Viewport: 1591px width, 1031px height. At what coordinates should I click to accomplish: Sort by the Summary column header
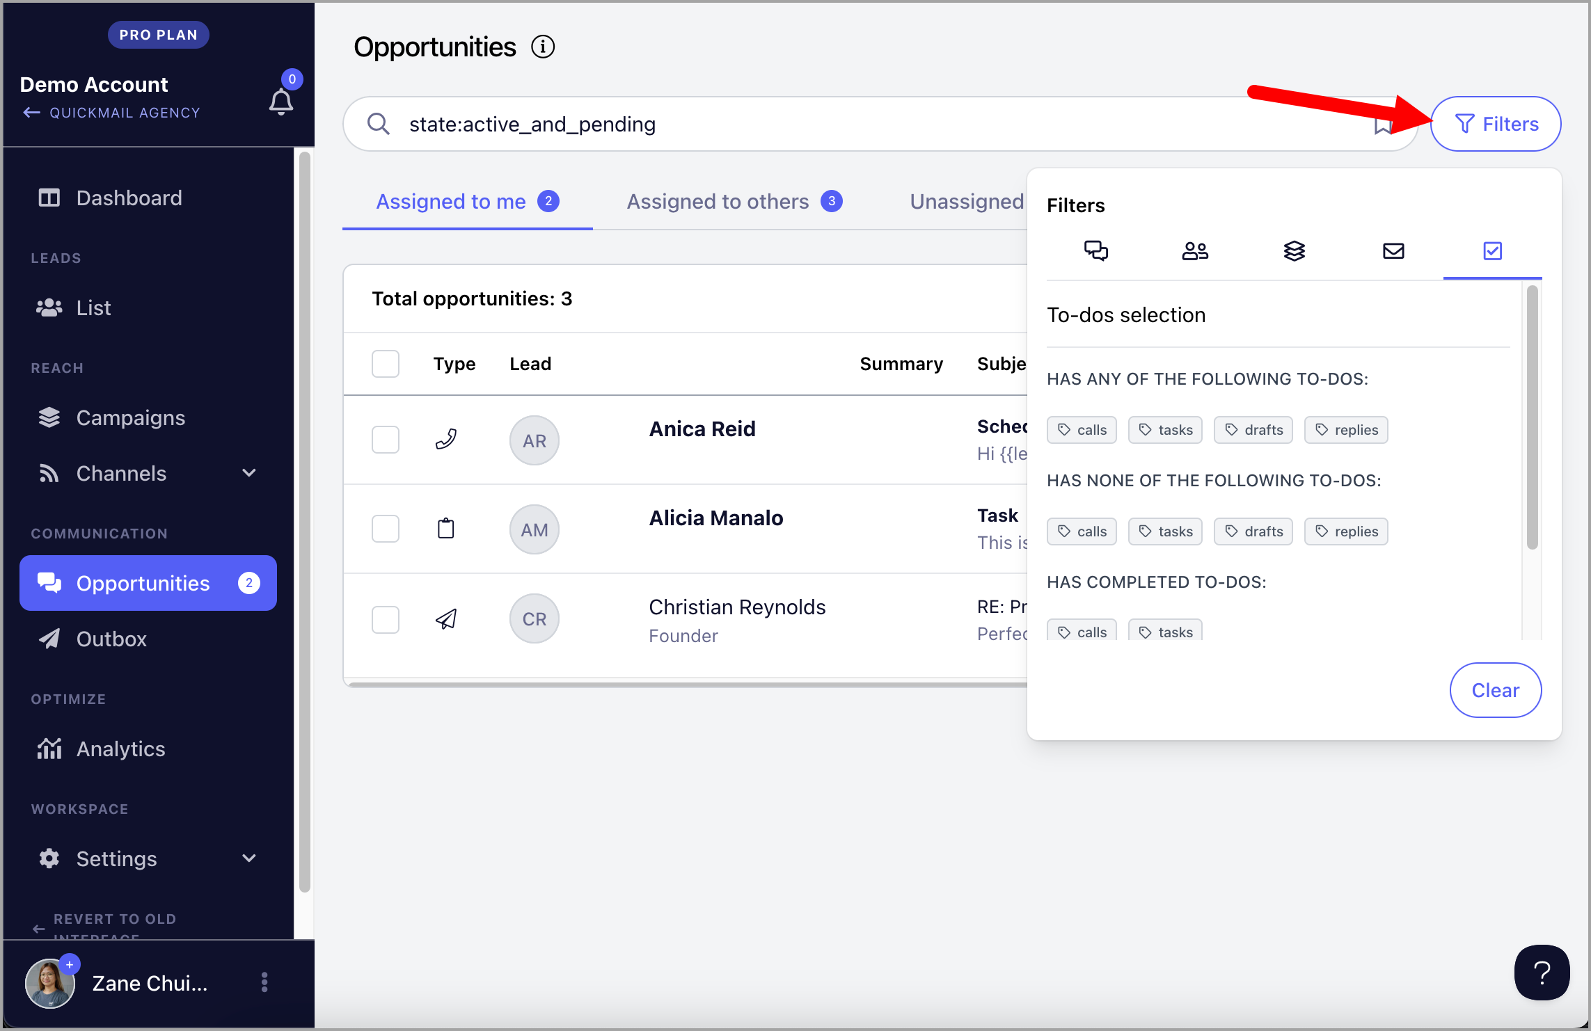point(901,364)
